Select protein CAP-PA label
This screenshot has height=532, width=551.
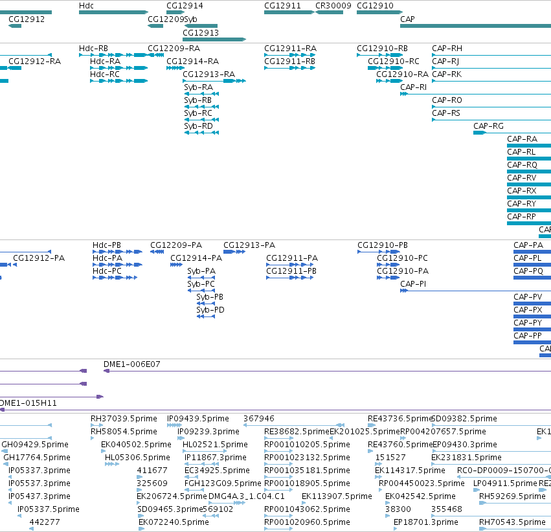(x=528, y=245)
